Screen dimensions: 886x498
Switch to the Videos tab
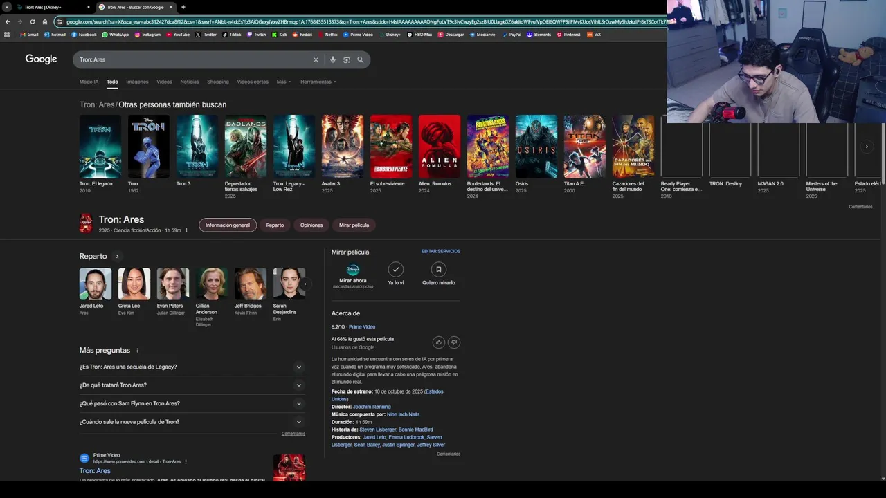164,82
